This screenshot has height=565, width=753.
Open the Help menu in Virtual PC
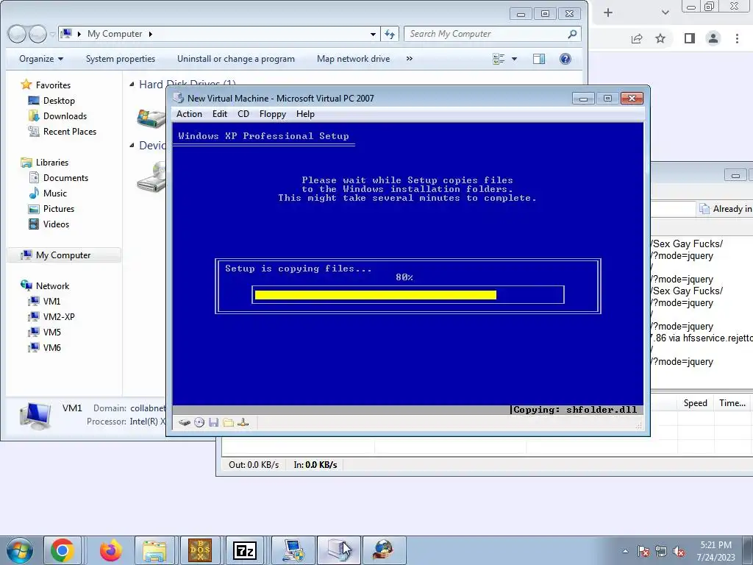pos(305,114)
